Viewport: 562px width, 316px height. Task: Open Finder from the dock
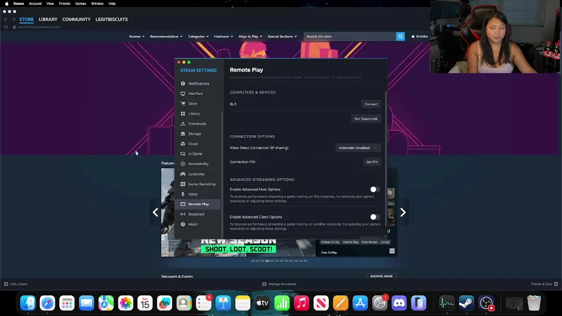pyautogui.click(x=28, y=303)
